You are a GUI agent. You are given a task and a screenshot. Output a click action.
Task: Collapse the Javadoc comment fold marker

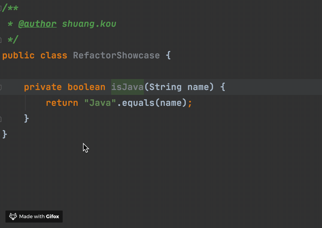1,8
